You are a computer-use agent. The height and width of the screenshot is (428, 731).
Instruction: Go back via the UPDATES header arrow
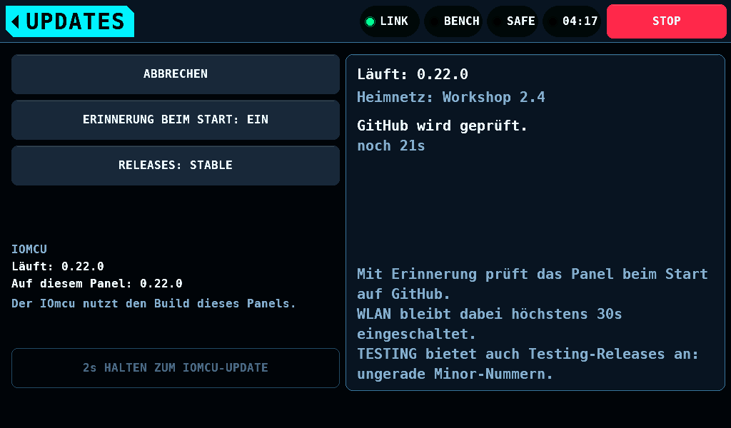[x=70, y=21]
